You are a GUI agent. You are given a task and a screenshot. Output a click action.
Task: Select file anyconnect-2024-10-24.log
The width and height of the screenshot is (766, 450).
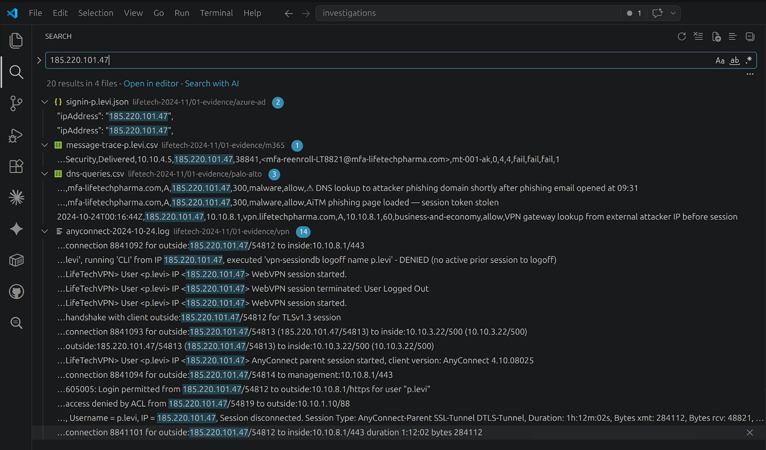click(118, 231)
